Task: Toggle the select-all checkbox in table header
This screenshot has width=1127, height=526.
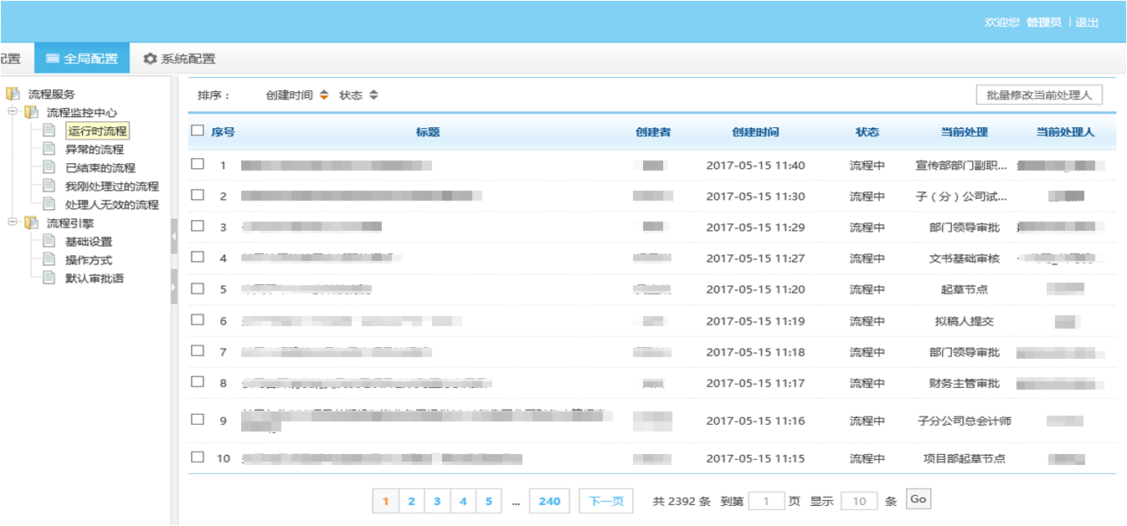Action: pyautogui.click(x=198, y=130)
